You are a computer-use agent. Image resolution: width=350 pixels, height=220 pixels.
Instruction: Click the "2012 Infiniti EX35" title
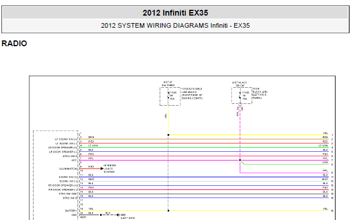pyautogui.click(x=175, y=13)
